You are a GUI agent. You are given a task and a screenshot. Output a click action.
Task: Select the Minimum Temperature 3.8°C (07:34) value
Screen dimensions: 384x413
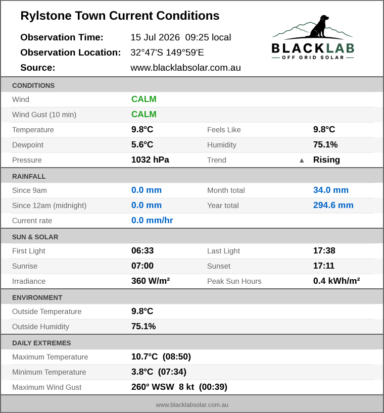pyautogui.click(x=159, y=372)
